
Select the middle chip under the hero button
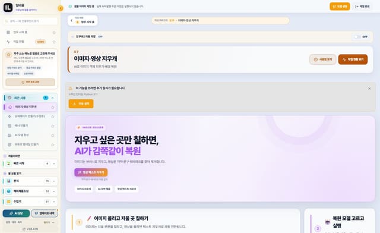point(104,189)
